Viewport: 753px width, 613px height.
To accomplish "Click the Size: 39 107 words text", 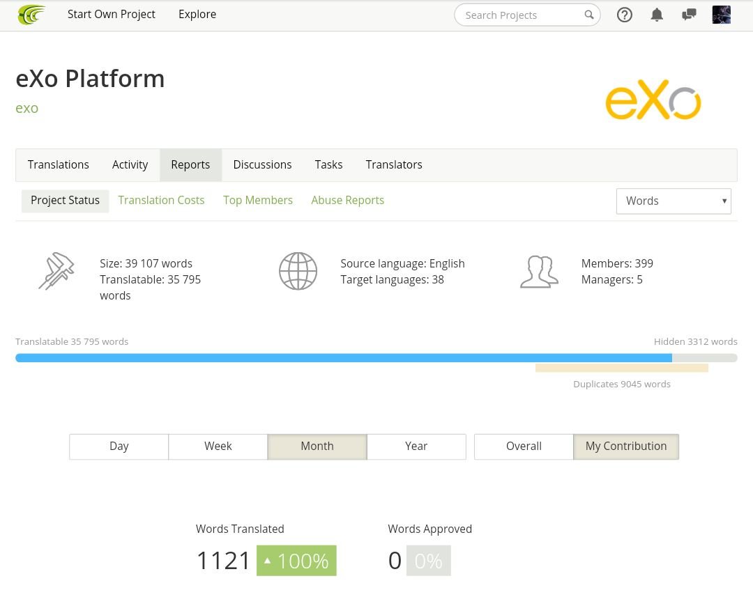I will [x=146, y=263].
